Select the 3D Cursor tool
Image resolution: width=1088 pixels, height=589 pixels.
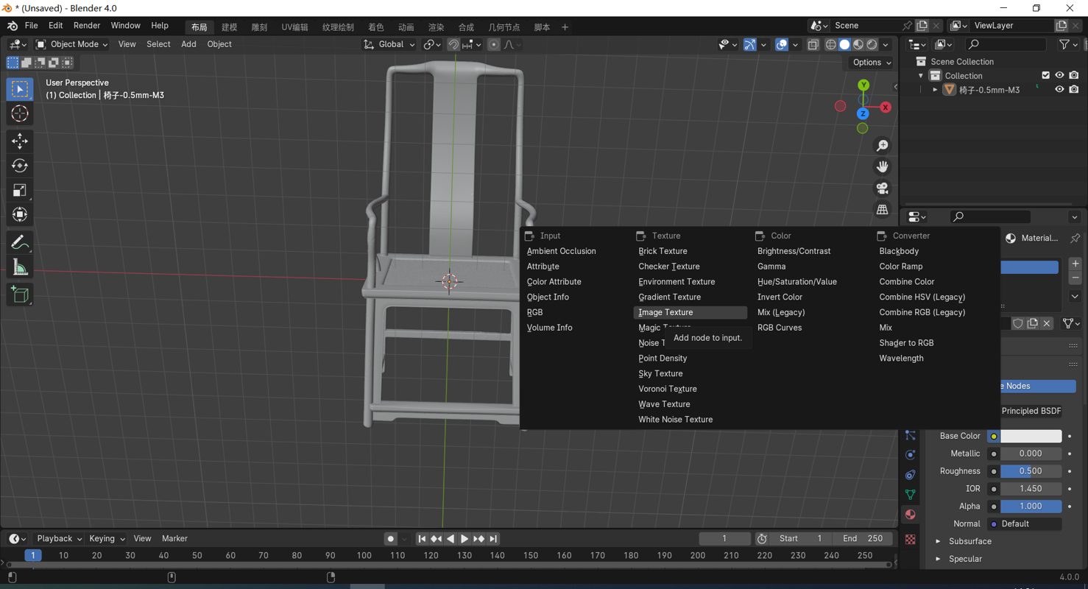tap(20, 113)
